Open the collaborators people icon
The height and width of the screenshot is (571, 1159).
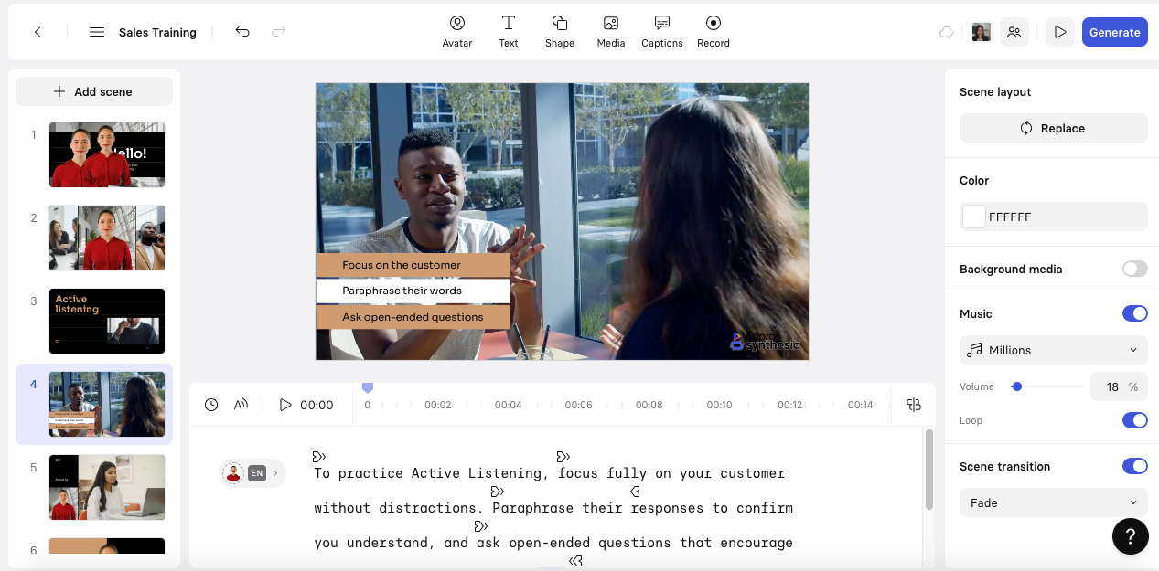point(1014,32)
